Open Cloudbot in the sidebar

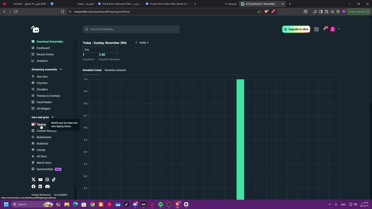click(42, 90)
